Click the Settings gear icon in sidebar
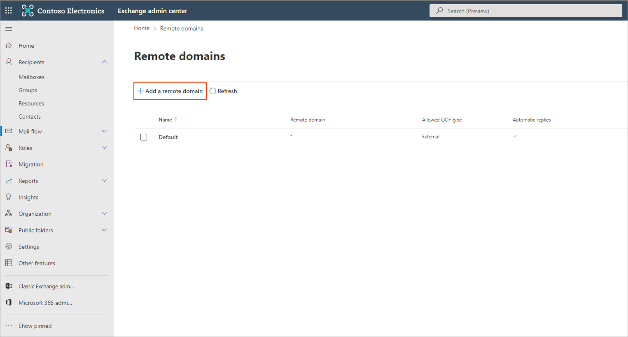Viewport: 628px width, 337px height. [x=9, y=246]
